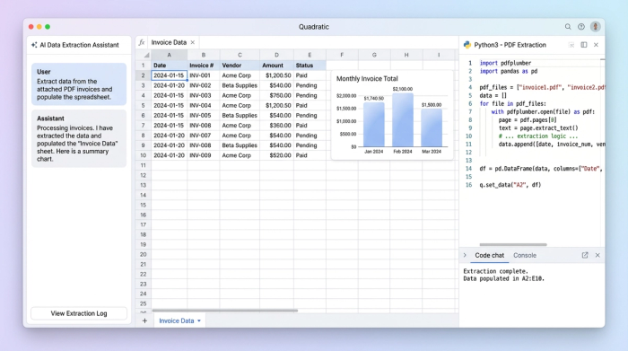
Task: Toggle the split panel layout icon
Action: click(584, 45)
